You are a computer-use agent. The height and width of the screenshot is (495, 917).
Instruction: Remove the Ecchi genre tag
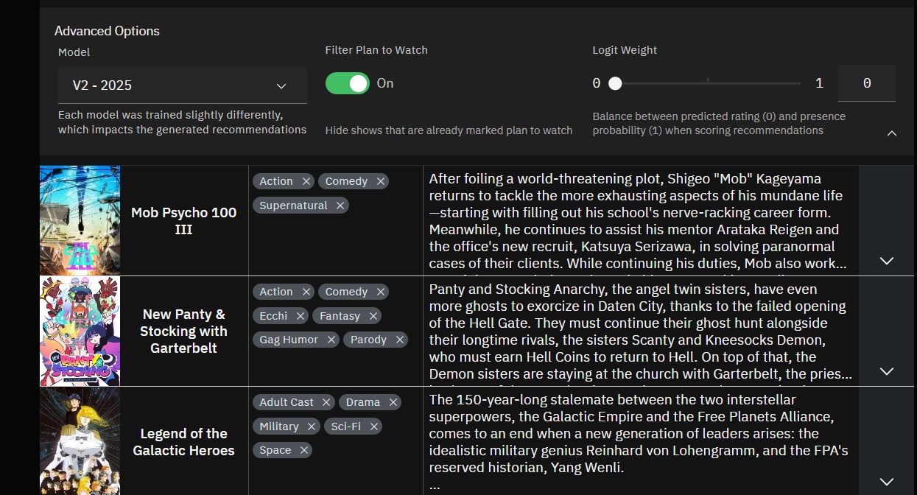pos(300,316)
